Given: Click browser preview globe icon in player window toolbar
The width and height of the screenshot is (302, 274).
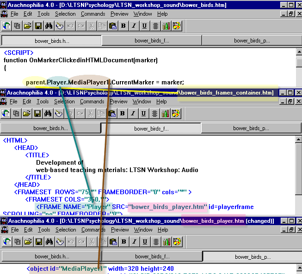Looking at the screenshot, I should tap(6, 241).
